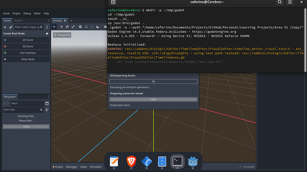Toggle the group selected nodes icon

click(x=92, y=27)
